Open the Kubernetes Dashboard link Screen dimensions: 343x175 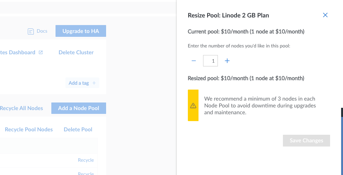(17, 52)
